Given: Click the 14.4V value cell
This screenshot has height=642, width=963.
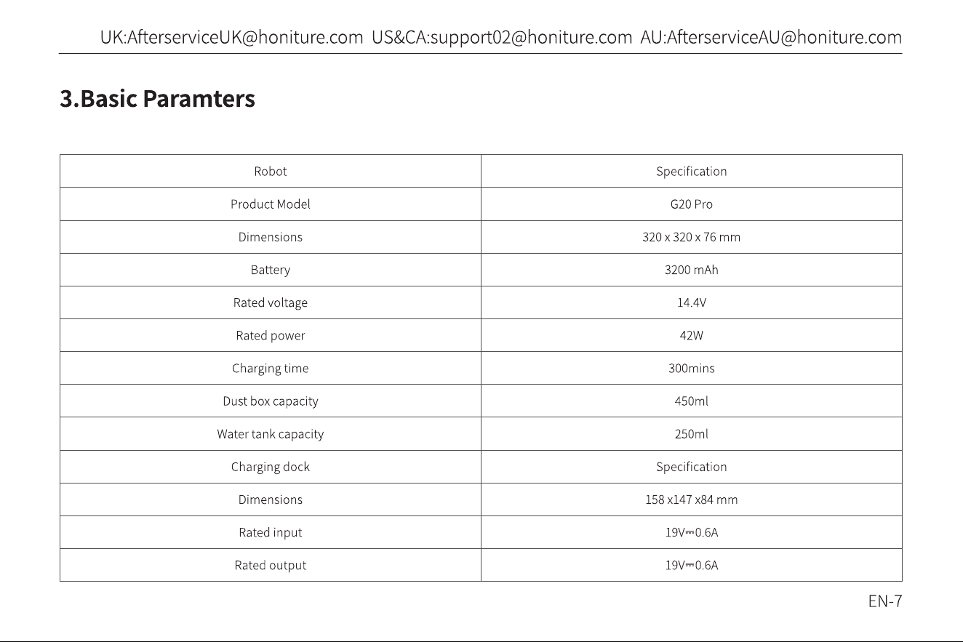Looking at the screenshot, I should coord(692,302).
